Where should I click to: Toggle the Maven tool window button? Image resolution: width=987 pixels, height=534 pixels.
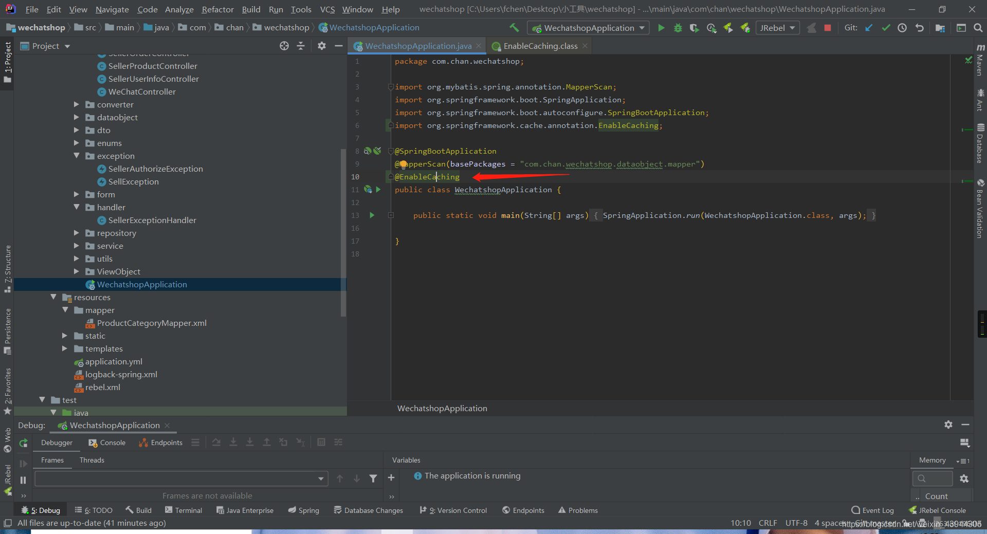click(980, 60)
